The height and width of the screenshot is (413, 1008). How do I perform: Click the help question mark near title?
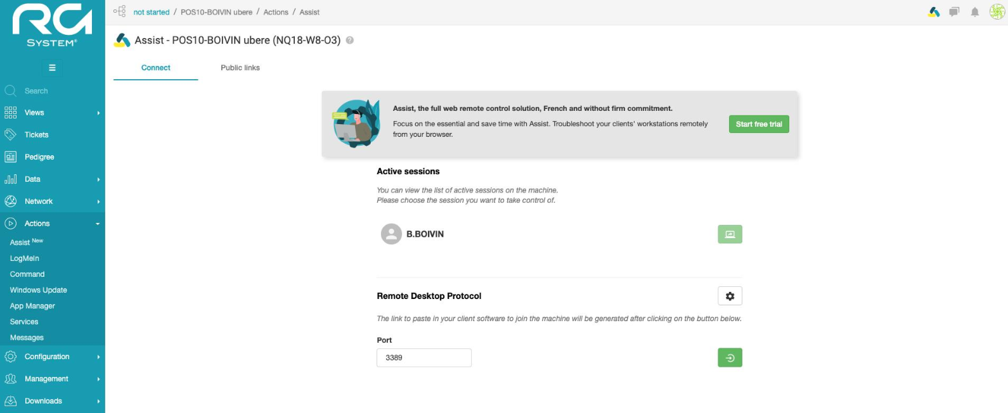pyautogui.click(x=349, y=40)
